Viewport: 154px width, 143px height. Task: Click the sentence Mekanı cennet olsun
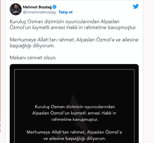(33, 58)
